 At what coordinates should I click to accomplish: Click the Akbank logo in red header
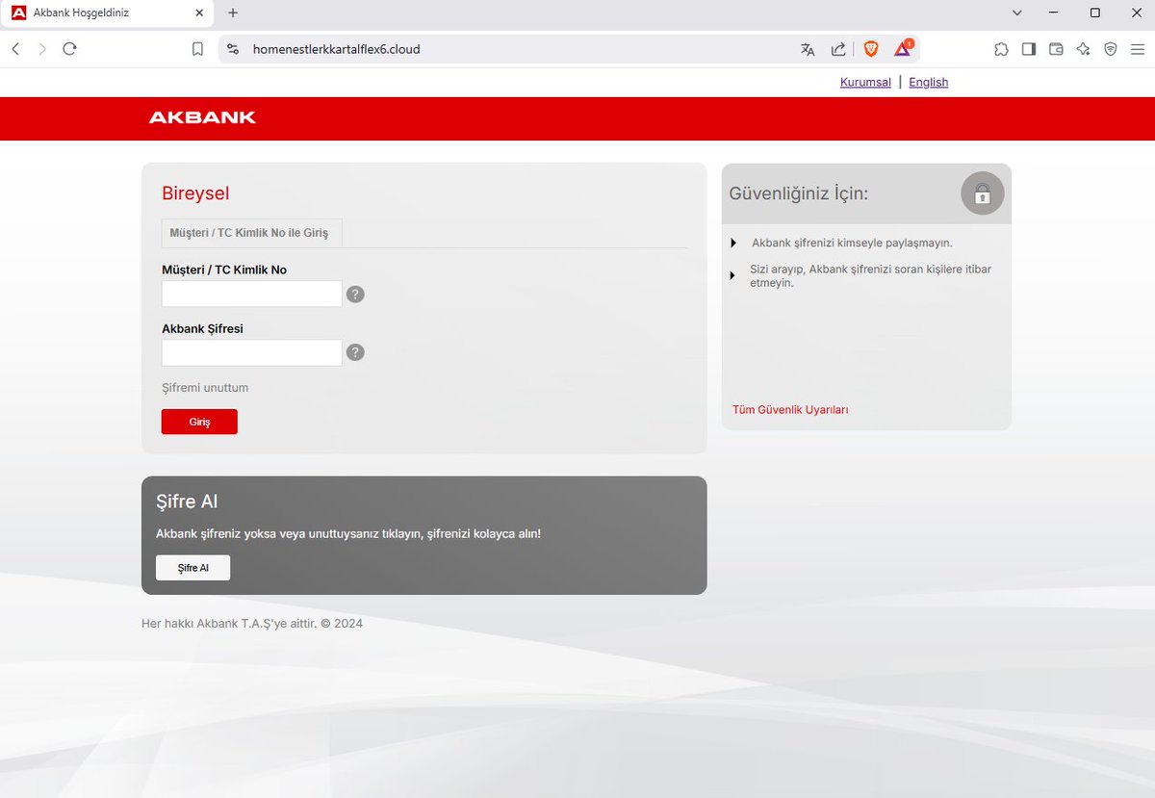click(202, 117)
